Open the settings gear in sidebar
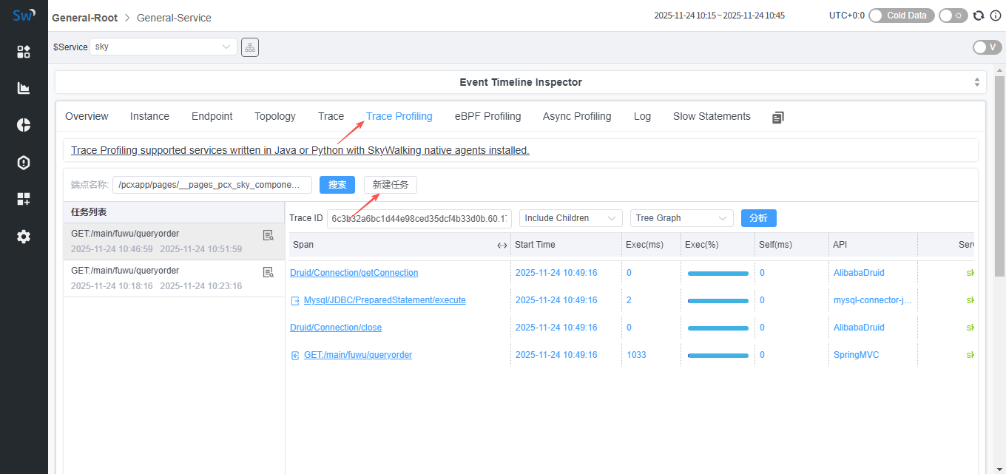Image resolution: width=1006 pixels, height=474 pixels. 24,237
